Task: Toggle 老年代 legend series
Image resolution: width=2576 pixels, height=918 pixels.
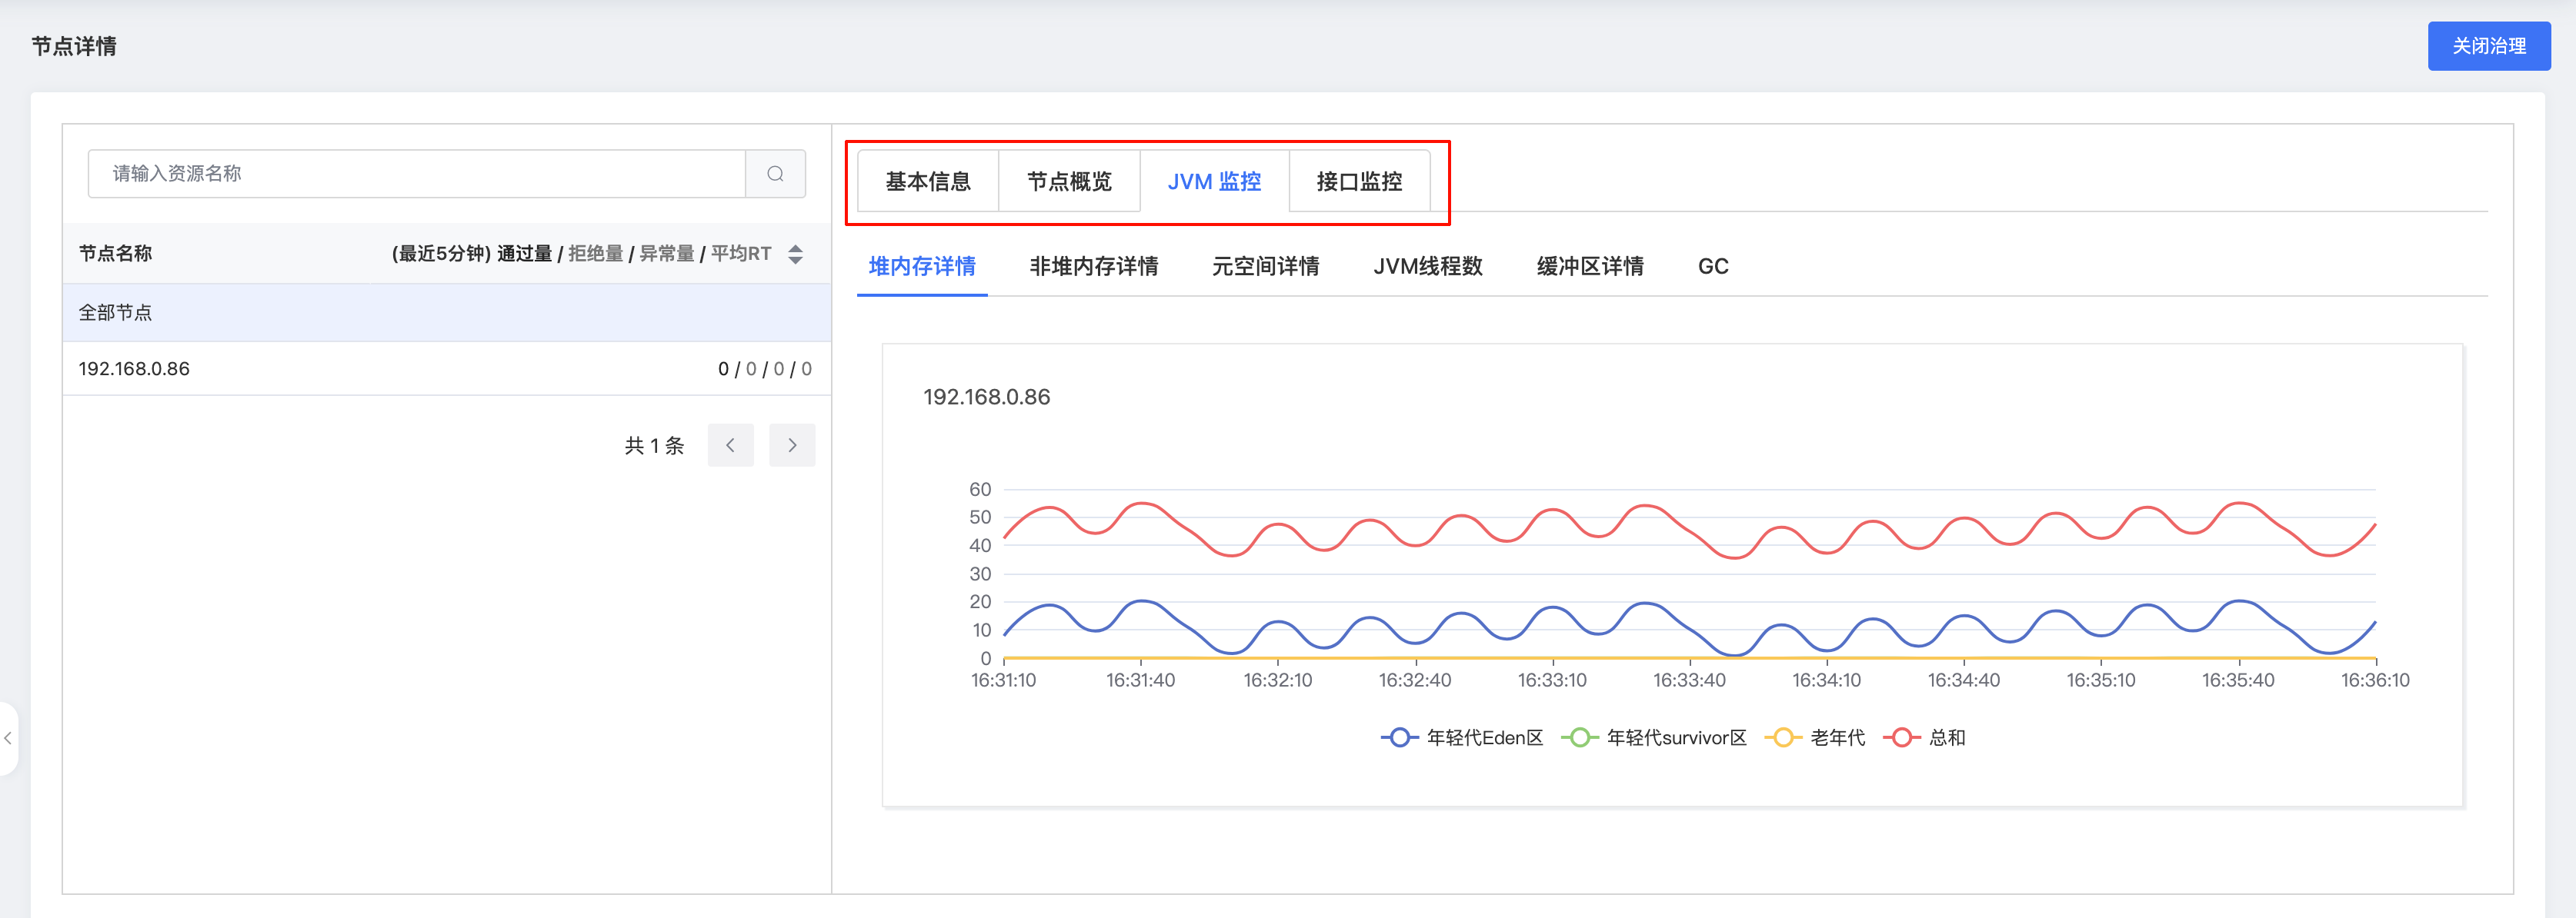Action: point(1815,737)
